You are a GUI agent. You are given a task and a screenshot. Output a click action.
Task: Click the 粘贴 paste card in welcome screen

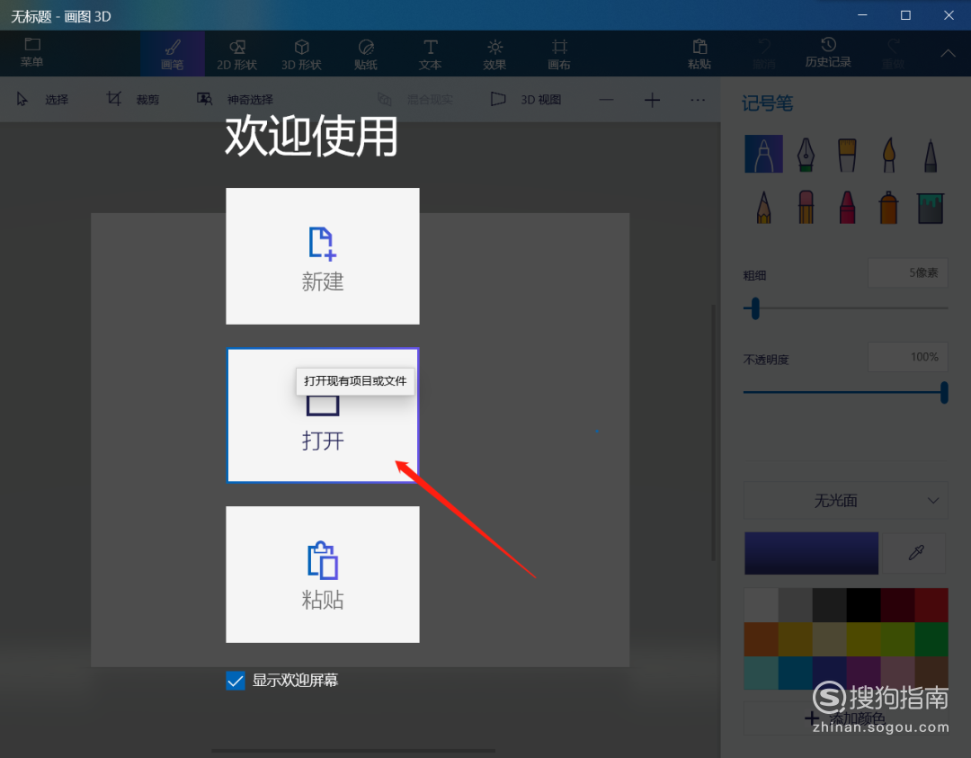click(x=323, y=574)
